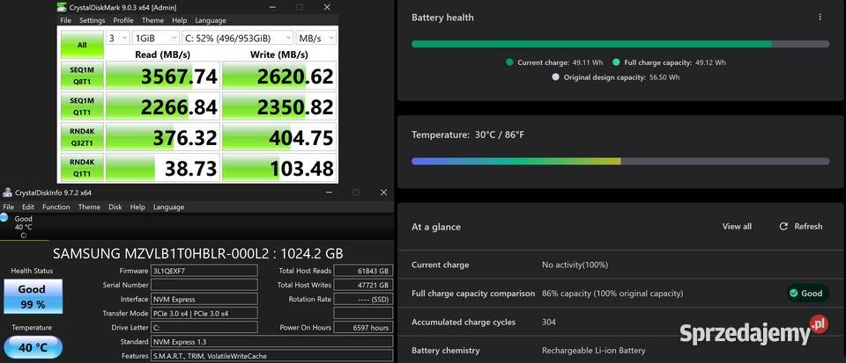Click the Rotation Rate value ---- (SSD)

coord(363,299)
